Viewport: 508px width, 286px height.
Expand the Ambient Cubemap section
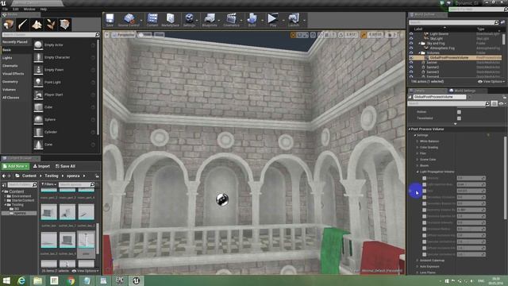pos(418,261)
